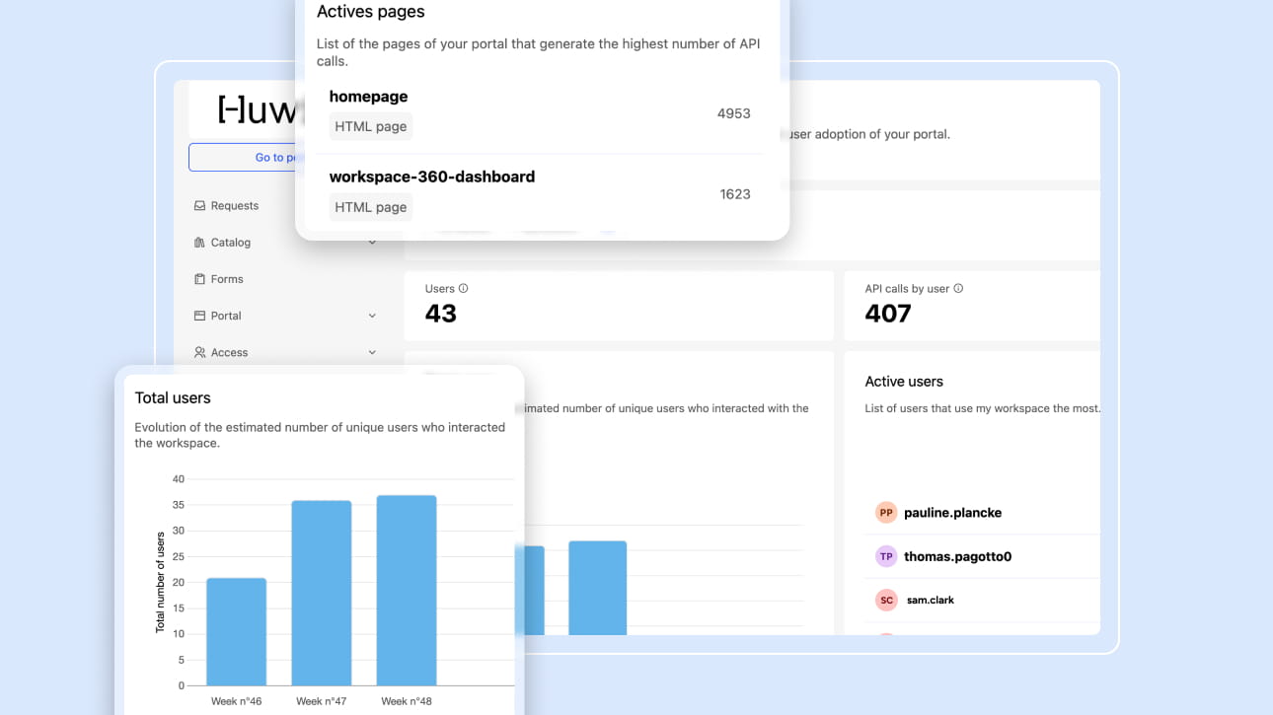Open the Requests menu label
The image size is (1273, 715).
pyautogui.click(x=235, y=206)
